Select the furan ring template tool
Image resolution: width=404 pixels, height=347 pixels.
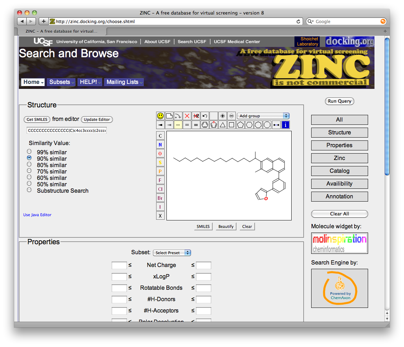point(214,125)
